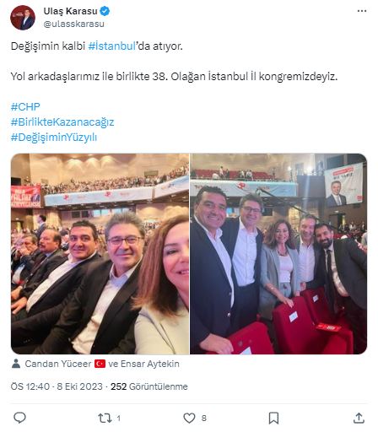Open the three-dot more options menu

point(362,11)
